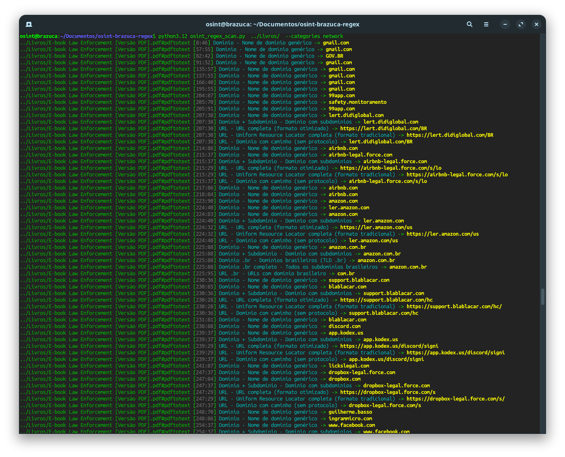Click the terminal vertical scrollbar thumb

point(543,297)
